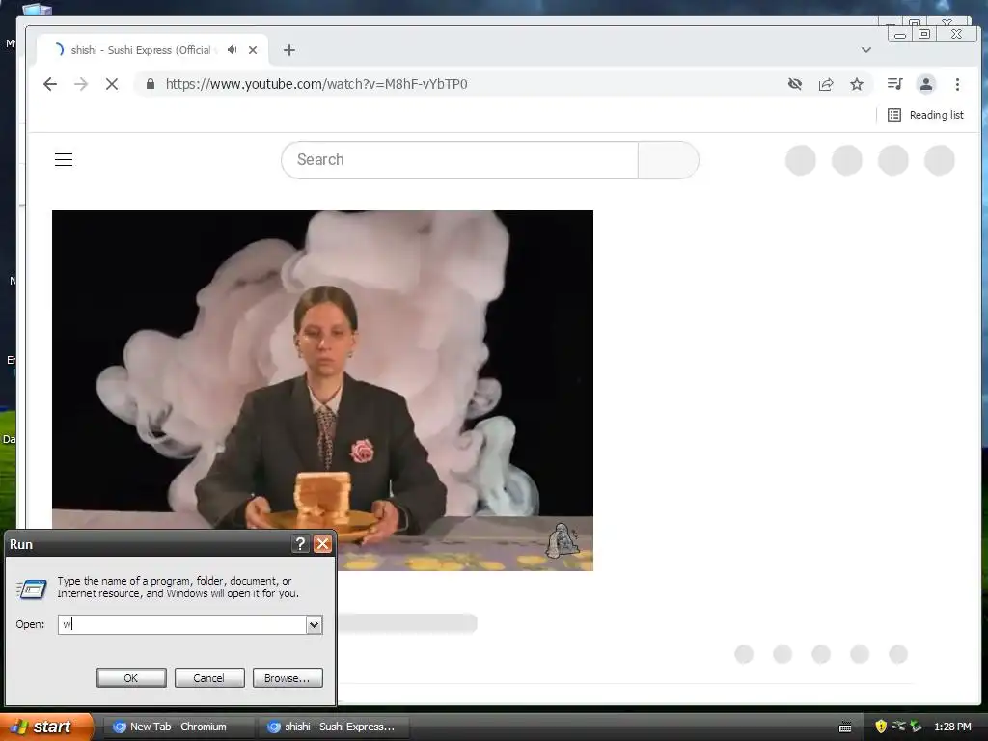
Task: Open the Chromium three-dot menu
Action: click(957, 84)
